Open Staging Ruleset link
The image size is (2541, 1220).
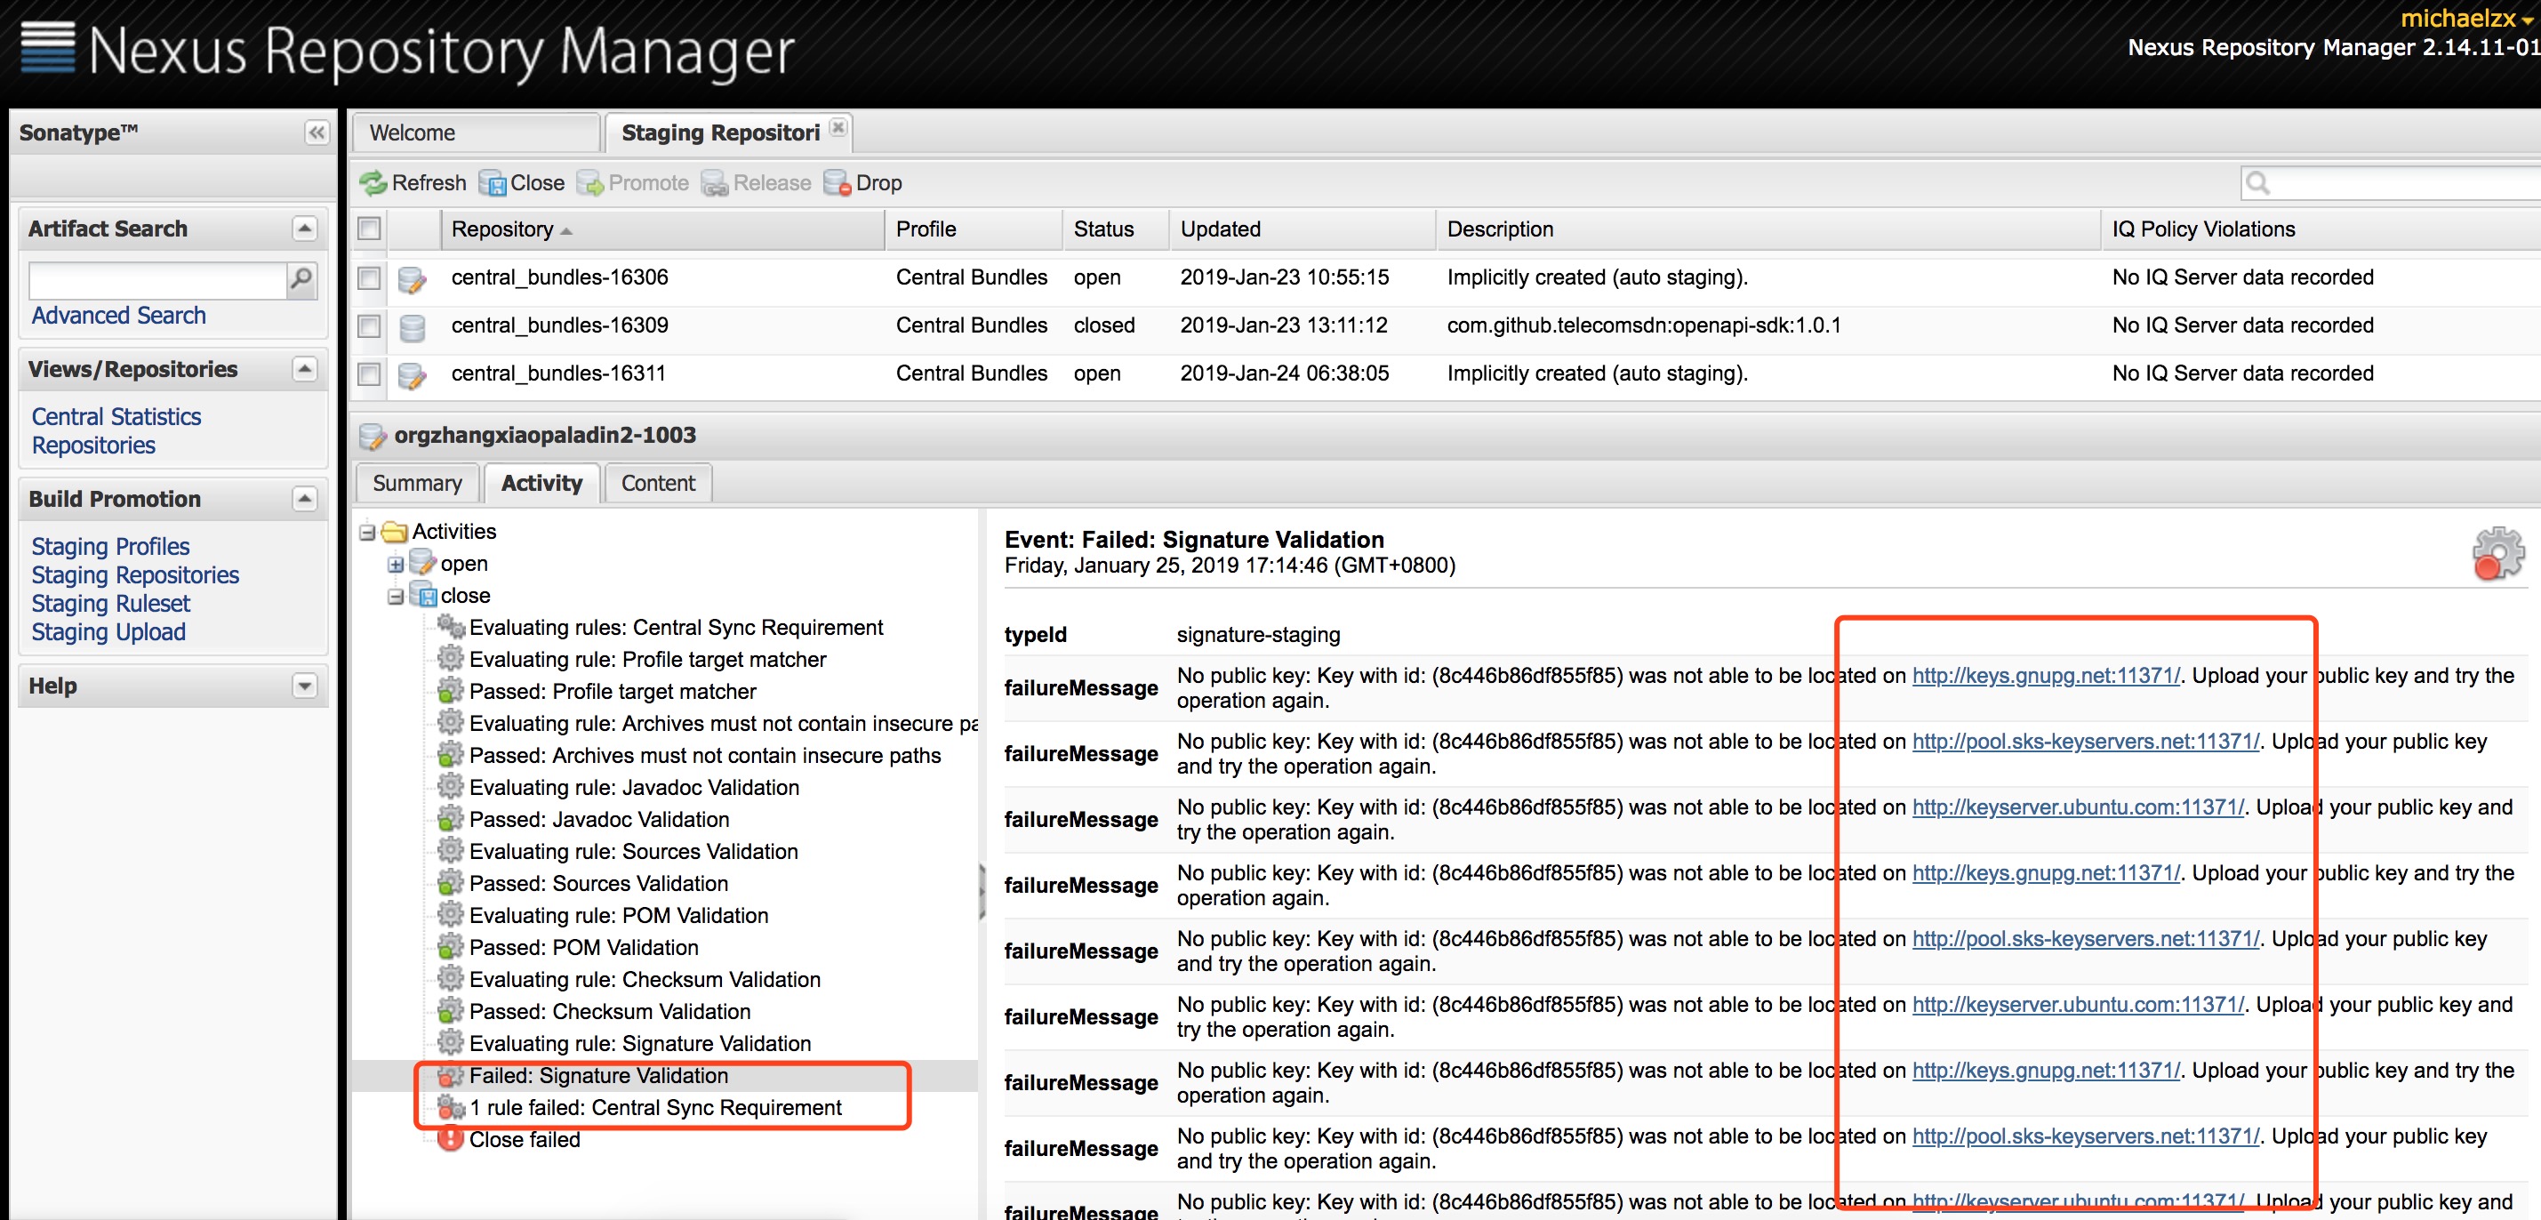pyautogui.click(x=110, y=604)
